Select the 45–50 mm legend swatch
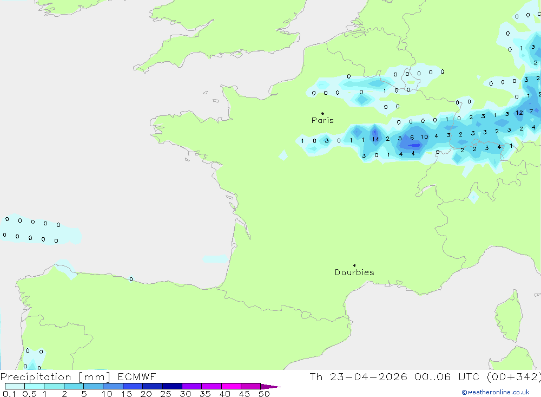 (x=251, y=386)
